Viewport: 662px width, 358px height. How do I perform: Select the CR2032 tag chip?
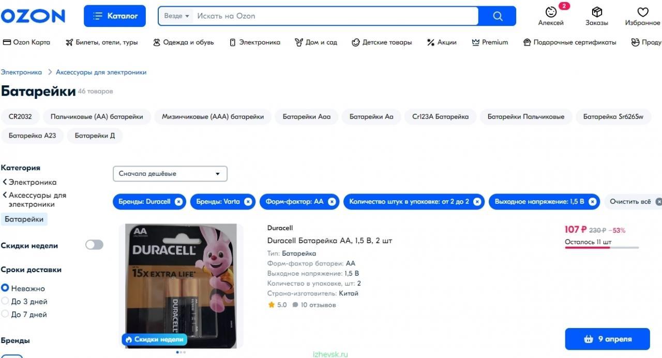coord(20,117)
